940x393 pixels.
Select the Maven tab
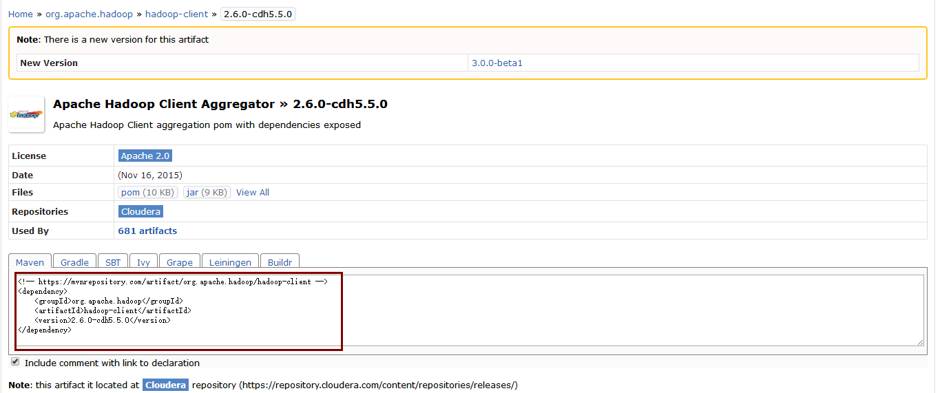tap(30, 262)
